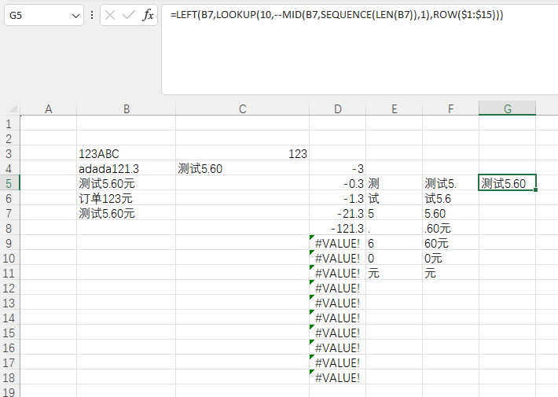Click cell C4 showing 测试5.60

pyautogui.click(x=242, y=168)
